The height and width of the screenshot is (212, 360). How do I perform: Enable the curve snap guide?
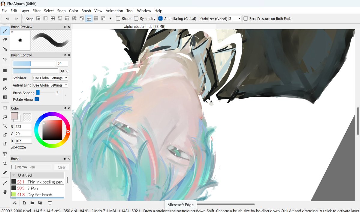pos(81,19)
